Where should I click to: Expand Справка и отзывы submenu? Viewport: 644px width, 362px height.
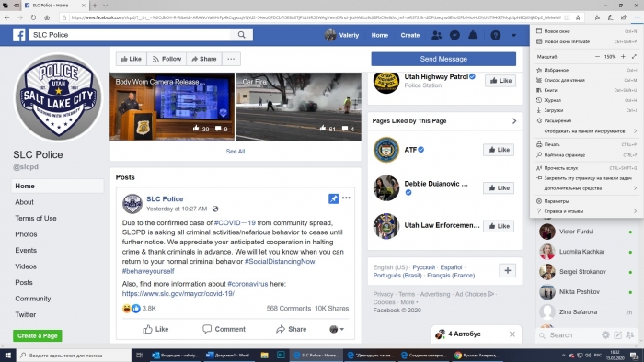coord(635,211)
